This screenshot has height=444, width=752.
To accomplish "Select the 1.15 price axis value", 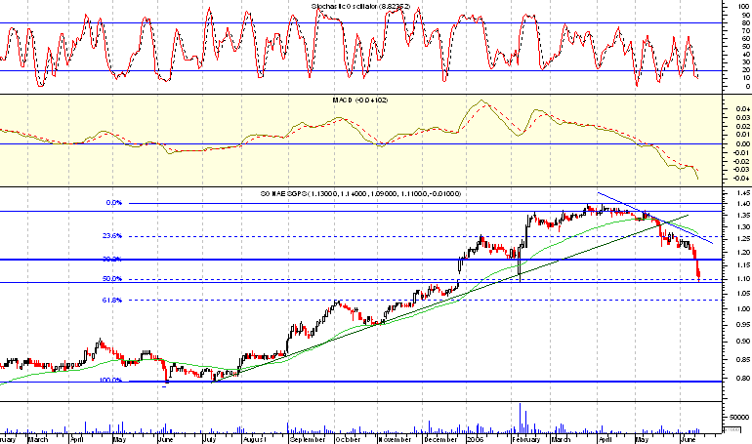I will pyautogui.click(x=745, y=265).
